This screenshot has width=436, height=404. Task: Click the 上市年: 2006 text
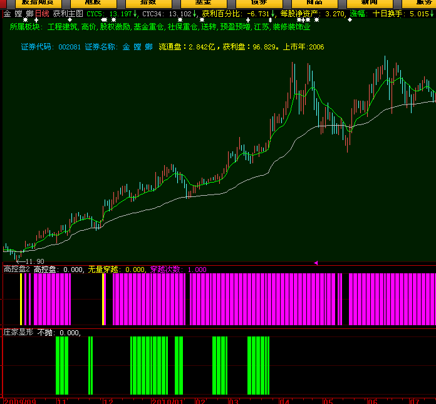(303, 47)
